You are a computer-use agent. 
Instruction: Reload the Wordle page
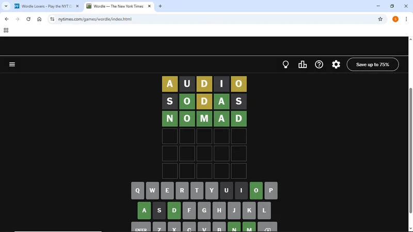tap(28, 19)
